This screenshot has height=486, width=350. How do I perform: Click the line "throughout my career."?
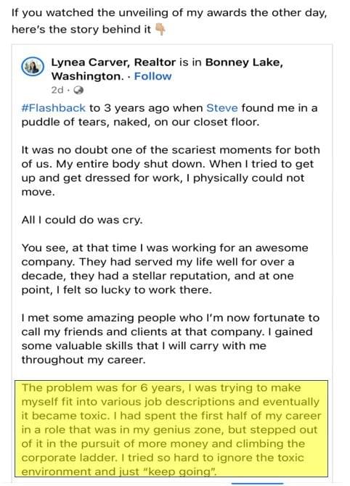(x=84, y=360)
